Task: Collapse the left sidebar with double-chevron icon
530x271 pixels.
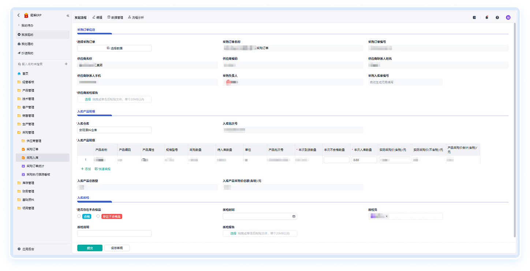Action: tap(68, 15)
